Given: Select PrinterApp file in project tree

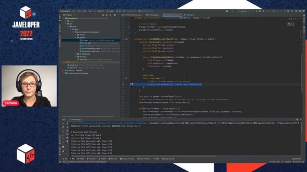Looking at the screenshot, I should 86,43.
